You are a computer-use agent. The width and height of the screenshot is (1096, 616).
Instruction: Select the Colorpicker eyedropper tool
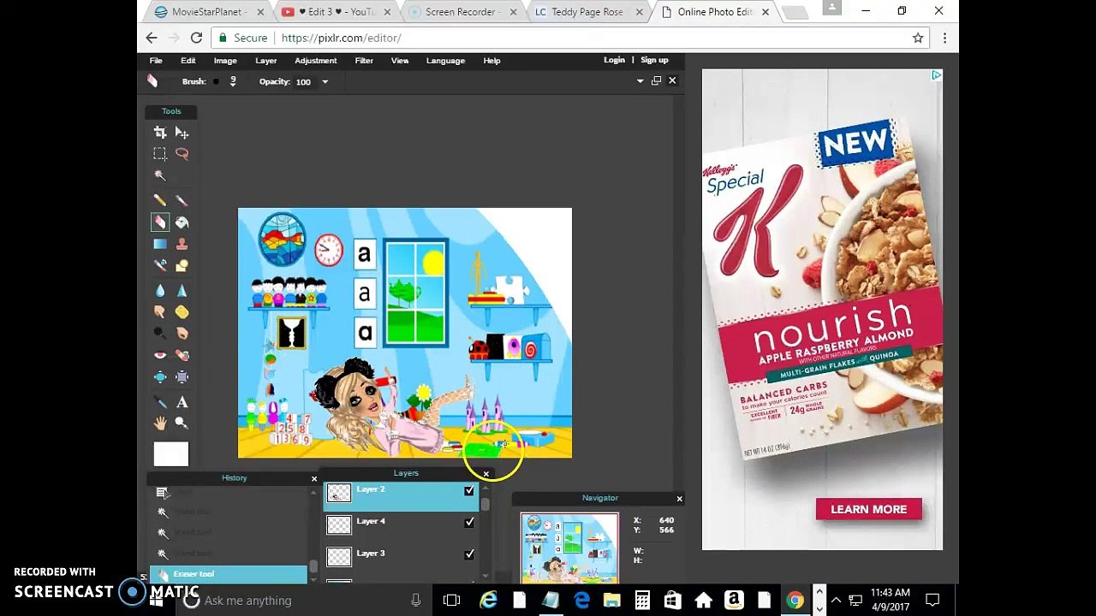coord(160,402)
